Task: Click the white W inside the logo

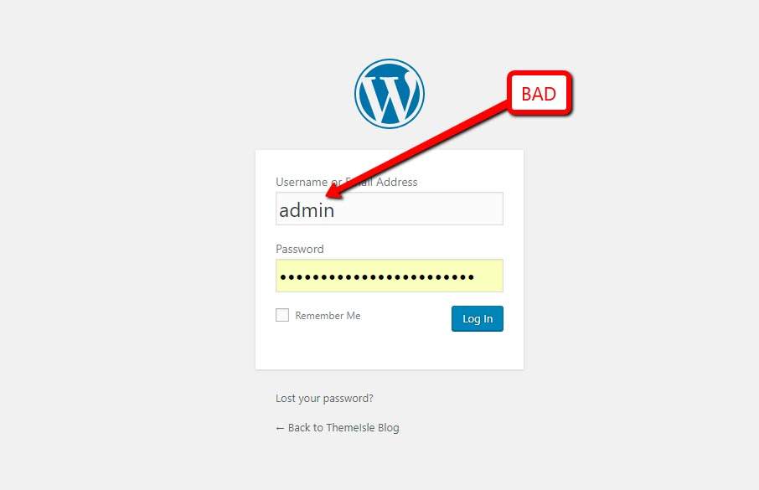Action: click(390, 94)
